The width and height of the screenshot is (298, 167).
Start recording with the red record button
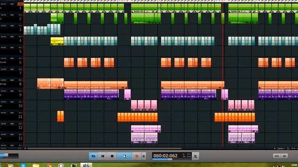[136, 156]
